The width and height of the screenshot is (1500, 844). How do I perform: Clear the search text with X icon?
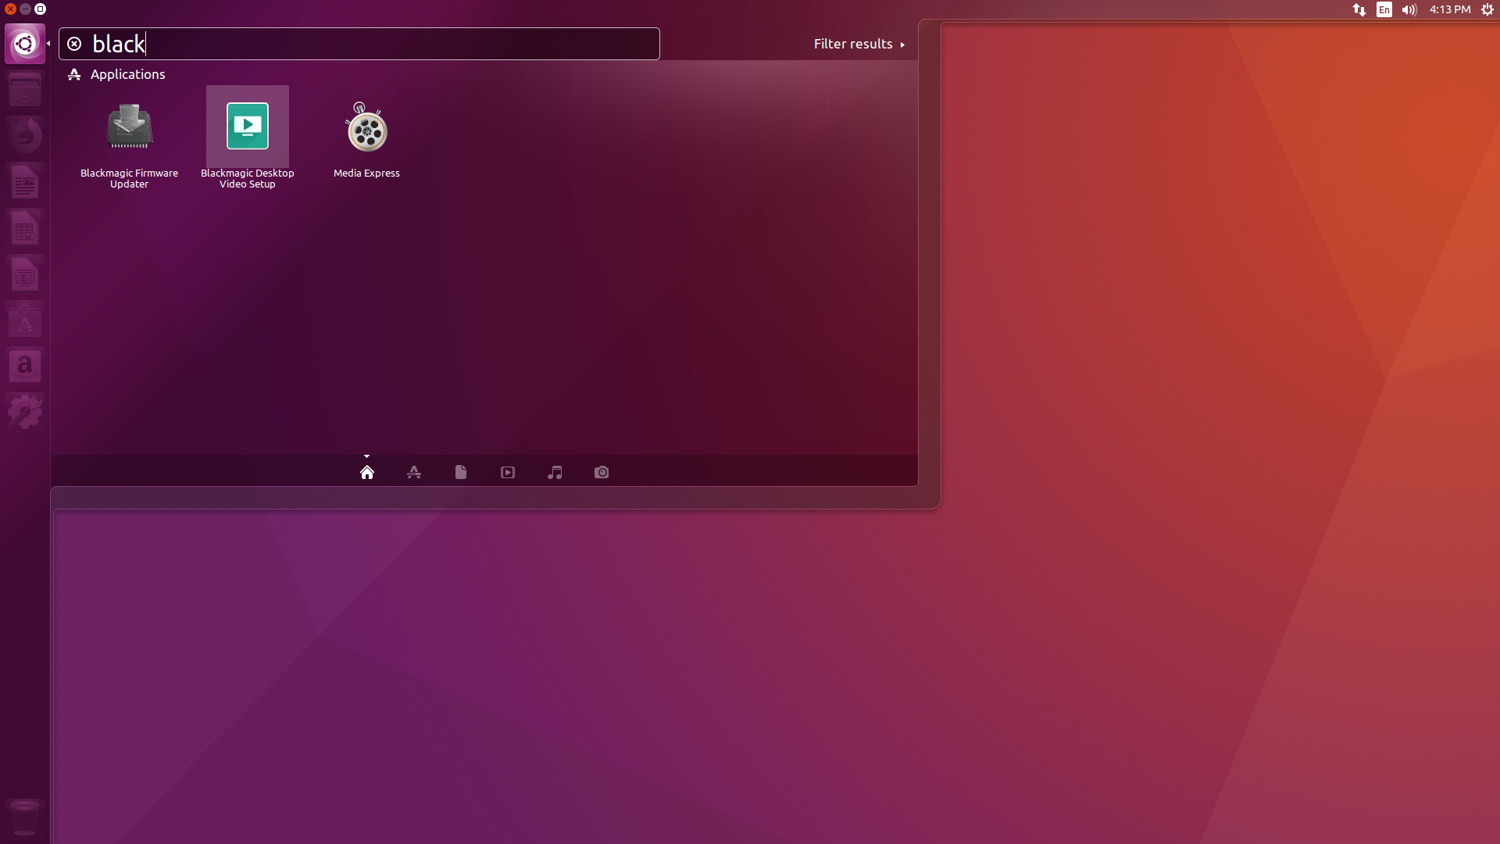click(x=74, y=44)
